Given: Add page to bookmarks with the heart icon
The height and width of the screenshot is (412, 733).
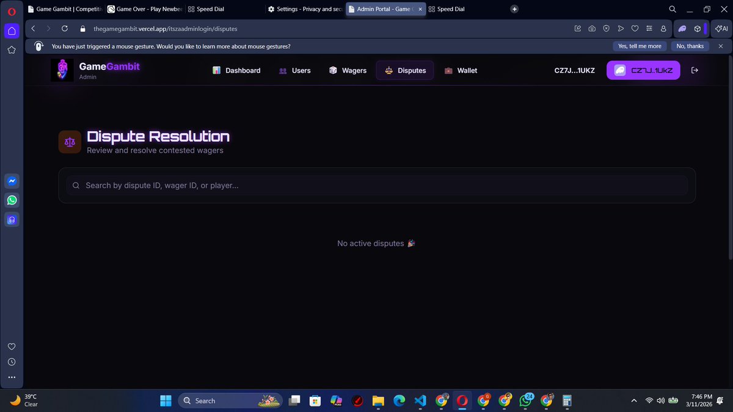Looking at the screenshot, I should pos(635,29).
